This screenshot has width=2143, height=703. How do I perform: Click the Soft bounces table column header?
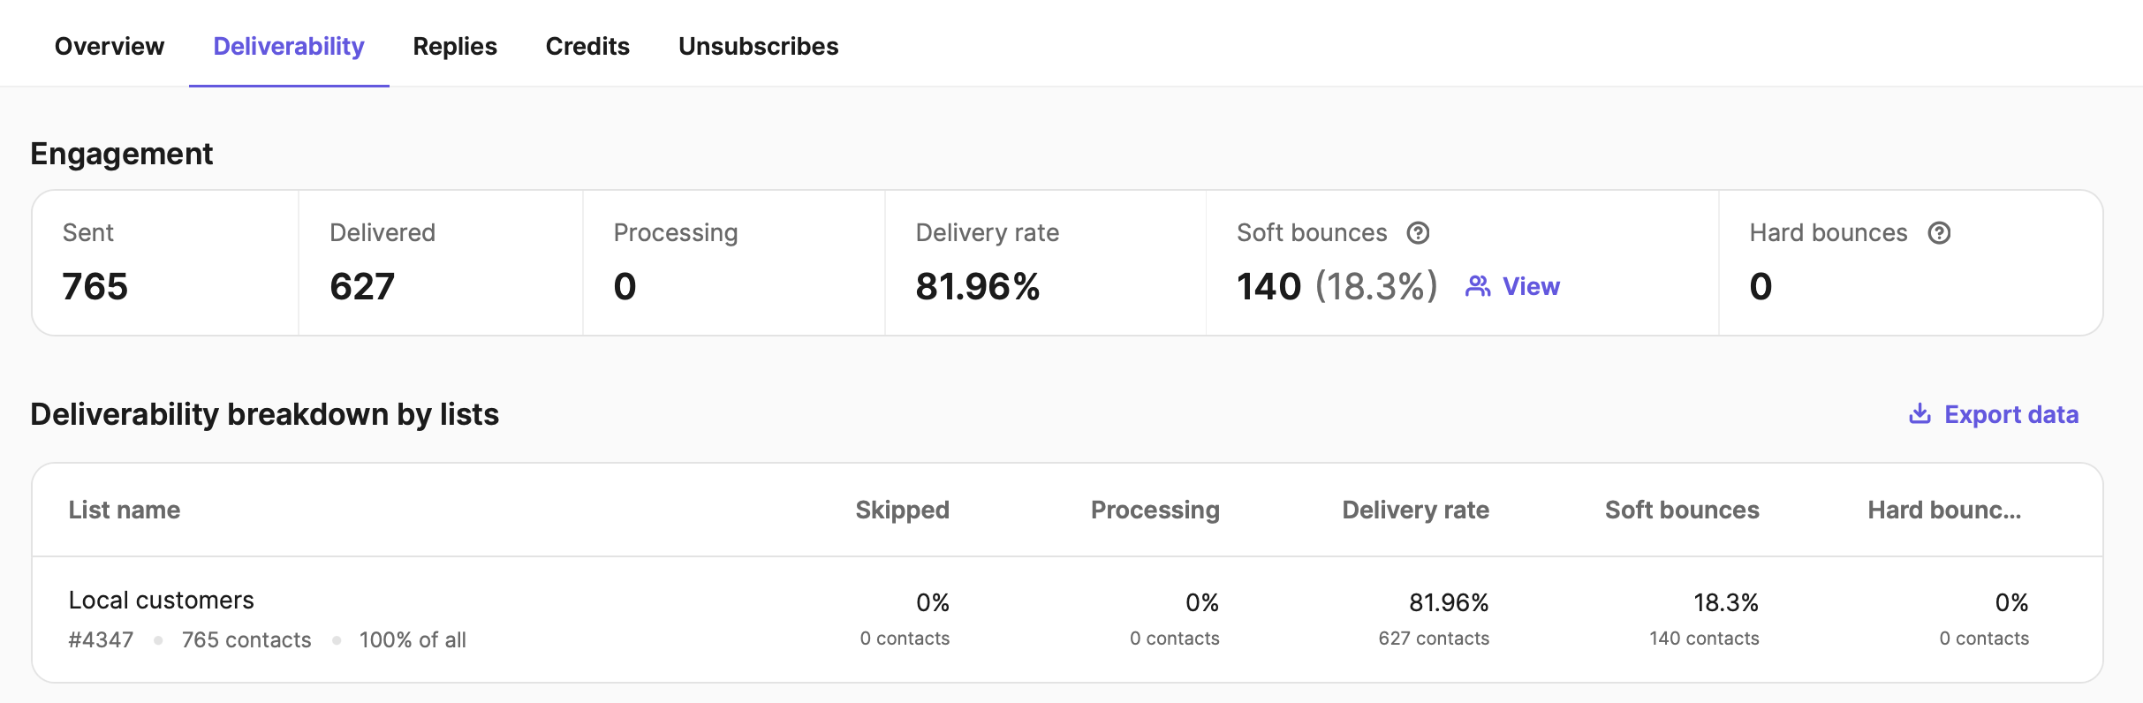1682,510
